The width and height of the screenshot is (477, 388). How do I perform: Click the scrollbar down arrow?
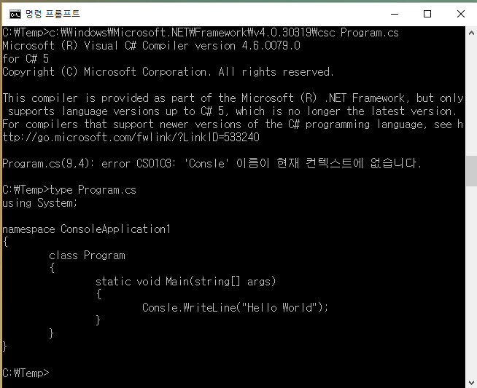tap(470, 381)
